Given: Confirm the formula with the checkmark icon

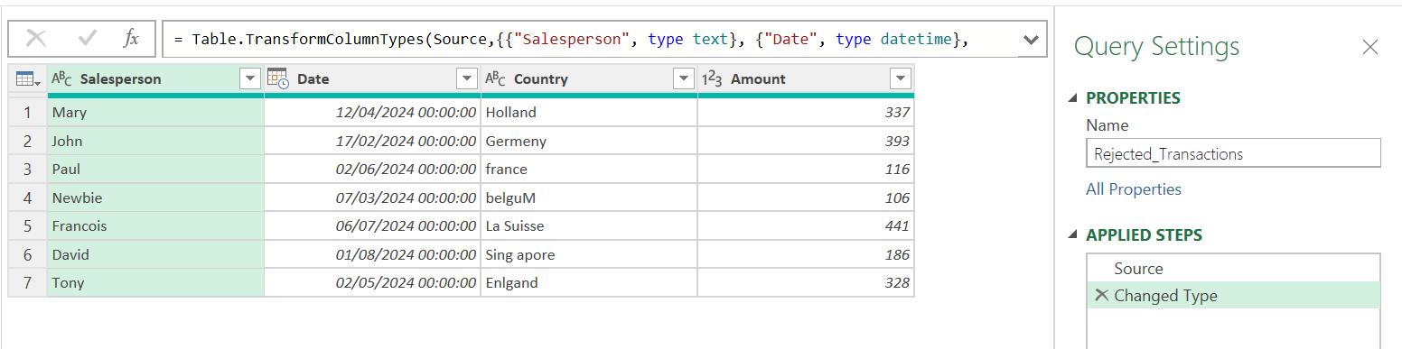Looking at the screenshot, I should (88, 39).
